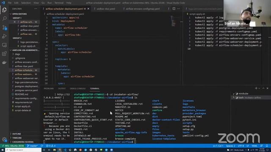
Task: Click the Windows taskbar search box
Action: (23, 150)
